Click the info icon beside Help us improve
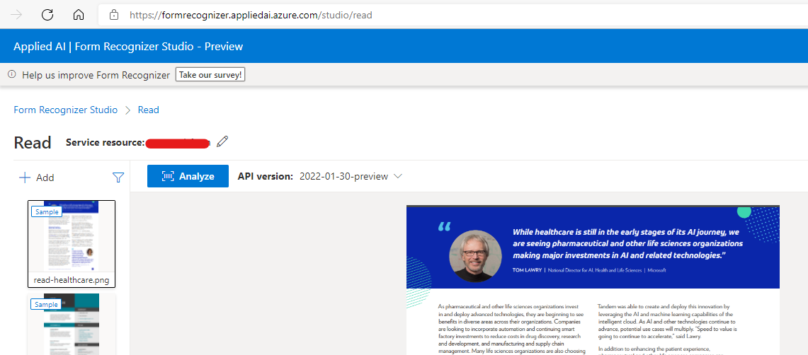 (11, 75)
